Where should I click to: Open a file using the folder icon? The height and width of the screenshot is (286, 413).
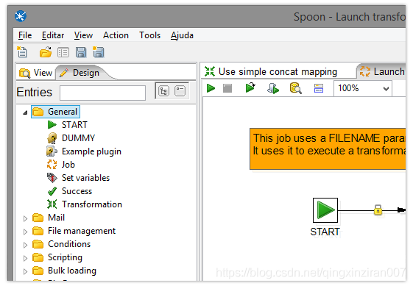pyautogui.click(x=46, y=51)
